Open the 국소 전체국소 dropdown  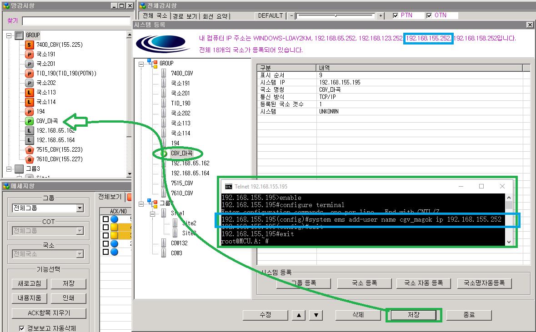click(80, 254)
